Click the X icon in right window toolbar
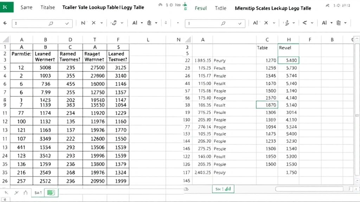 pyautogui.click(x=265, y=23)
